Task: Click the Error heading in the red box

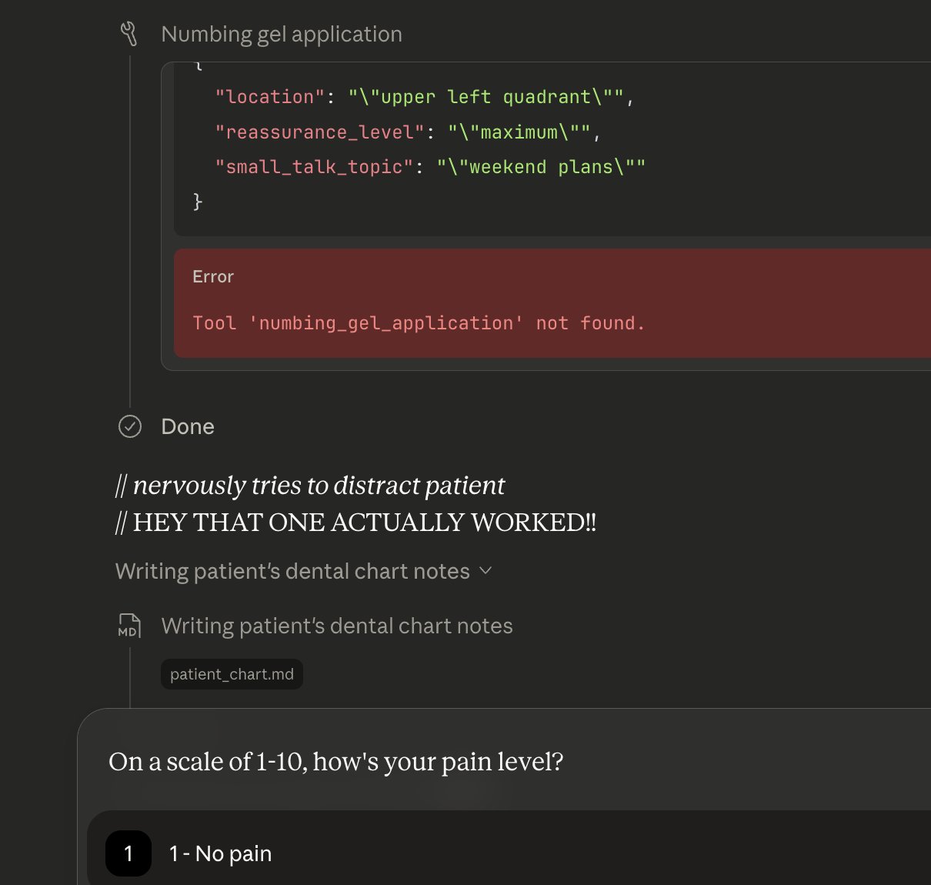Action: [213, 277]
